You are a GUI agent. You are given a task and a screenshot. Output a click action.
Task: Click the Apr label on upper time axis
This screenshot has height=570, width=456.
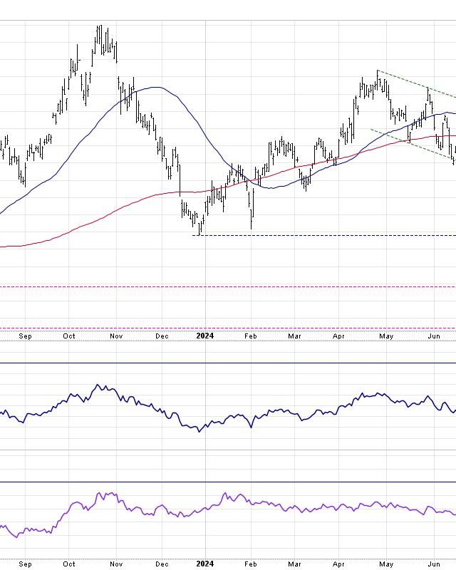coord(339,336)
